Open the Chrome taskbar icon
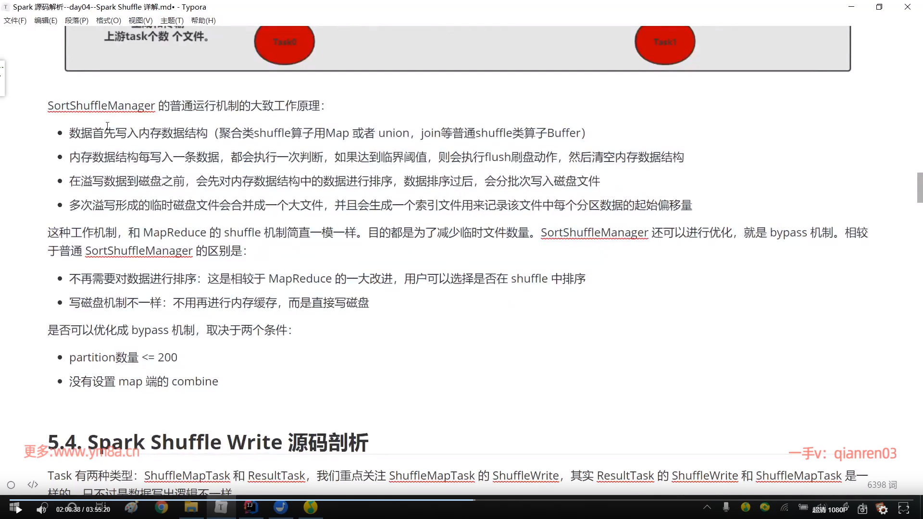923x519 pixels. click(162, 507)
